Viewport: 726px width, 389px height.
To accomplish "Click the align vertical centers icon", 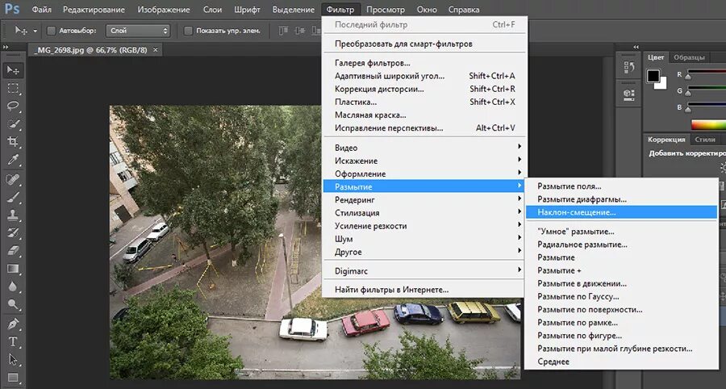I will coord(299,31).
